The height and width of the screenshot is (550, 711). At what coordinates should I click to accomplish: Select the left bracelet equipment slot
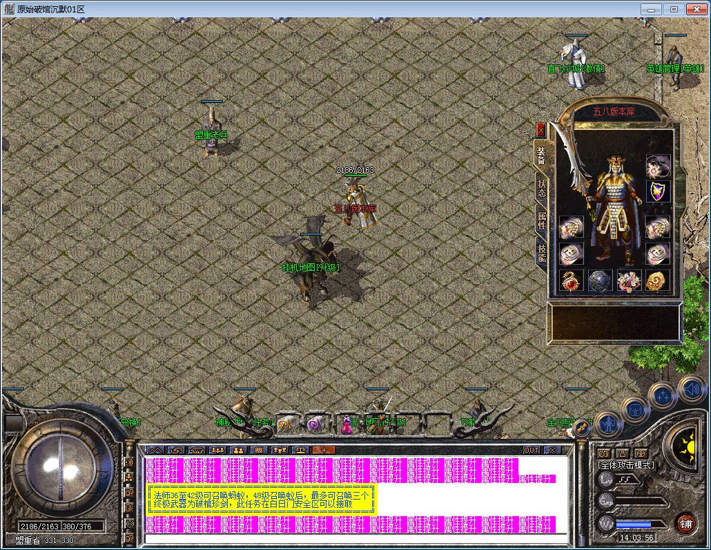571,228
